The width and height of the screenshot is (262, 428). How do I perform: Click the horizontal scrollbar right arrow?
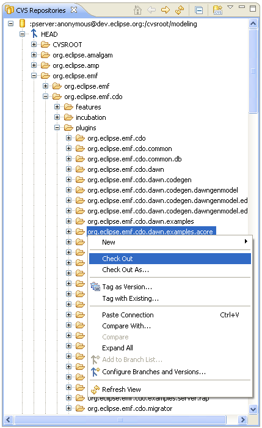click(242, 419)
